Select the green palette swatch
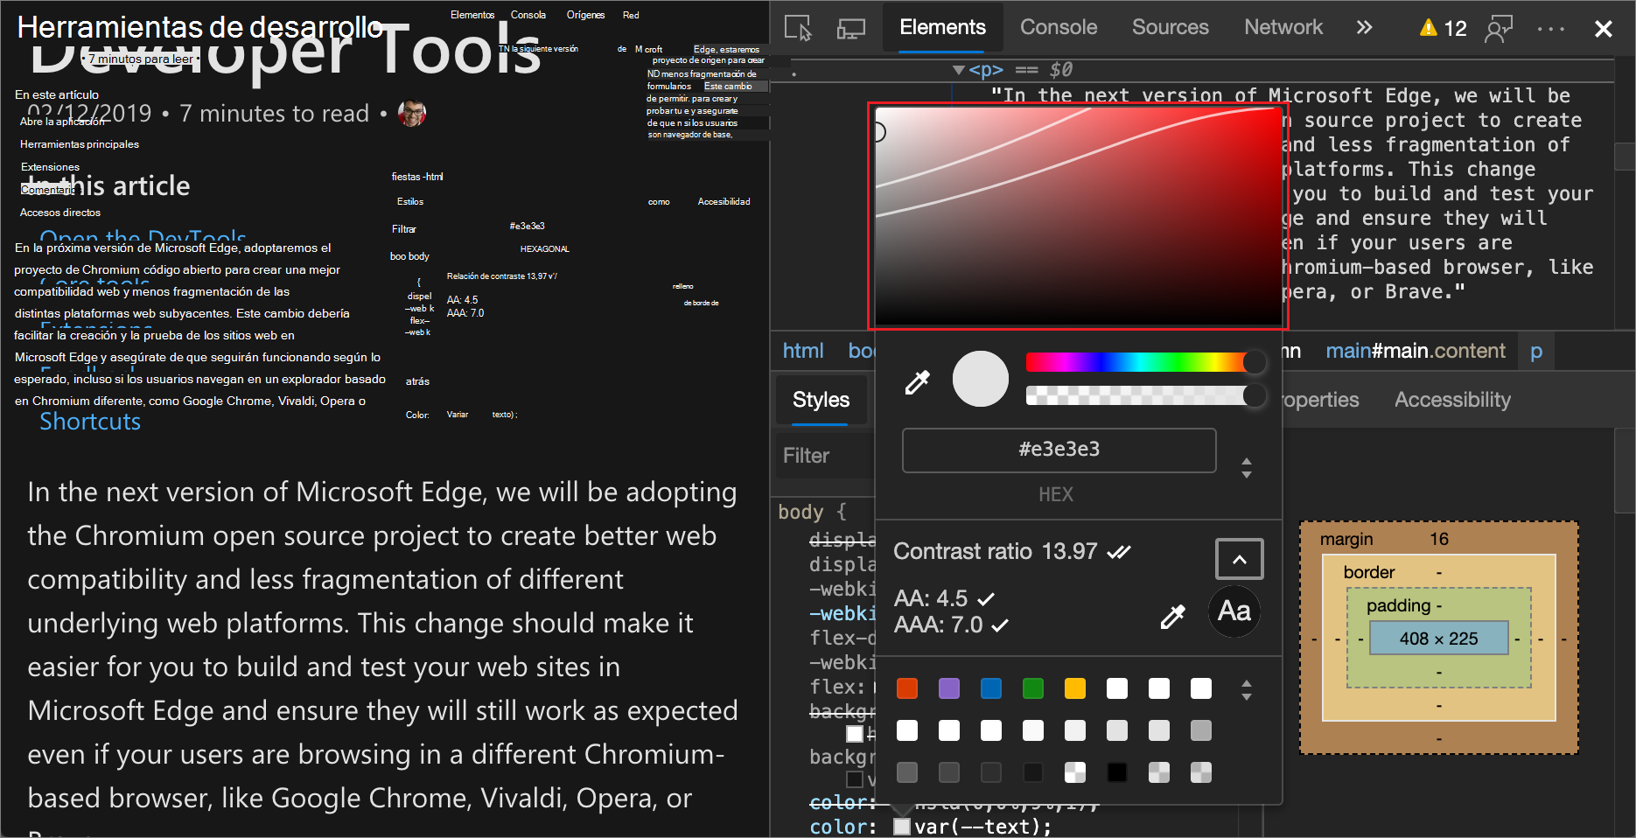The image size is (1636, 838). (x=1033, y=688)
